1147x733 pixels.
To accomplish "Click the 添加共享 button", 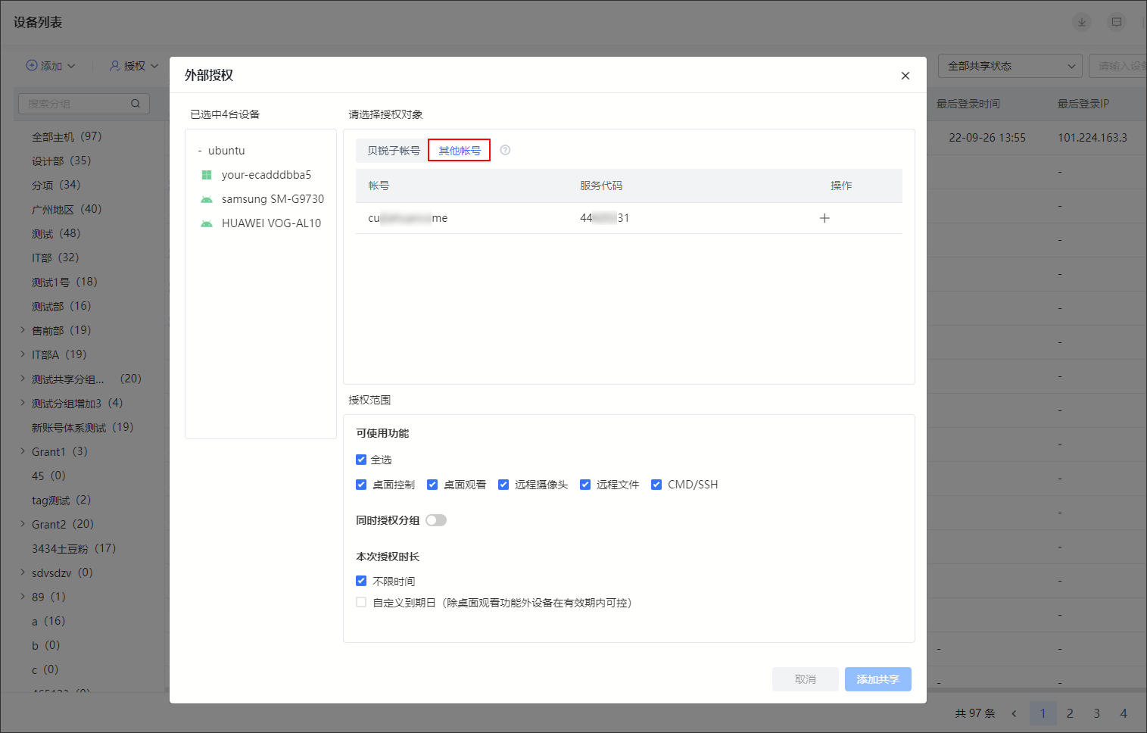I will 877,679.
